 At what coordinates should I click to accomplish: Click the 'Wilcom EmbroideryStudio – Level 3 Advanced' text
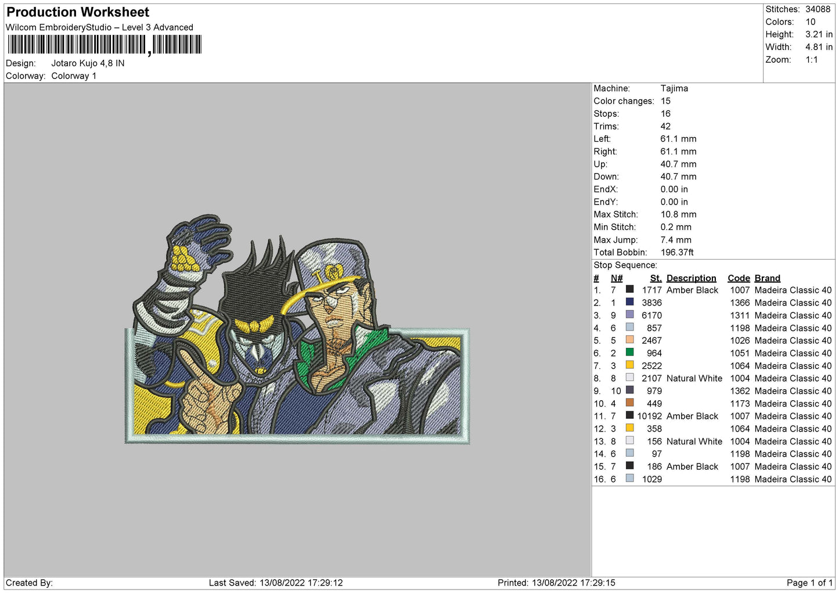(x=99, y=27)
